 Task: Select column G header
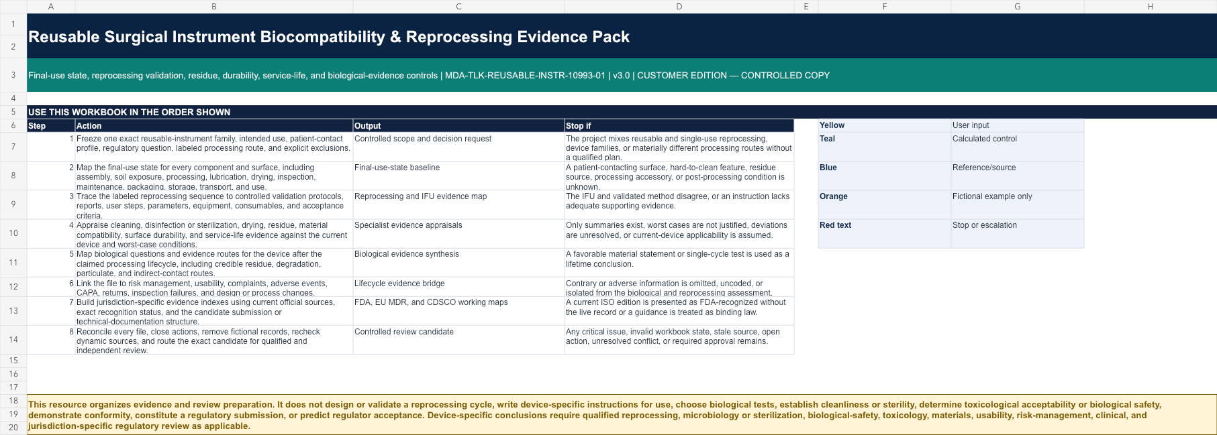[x=1018, y=7]
